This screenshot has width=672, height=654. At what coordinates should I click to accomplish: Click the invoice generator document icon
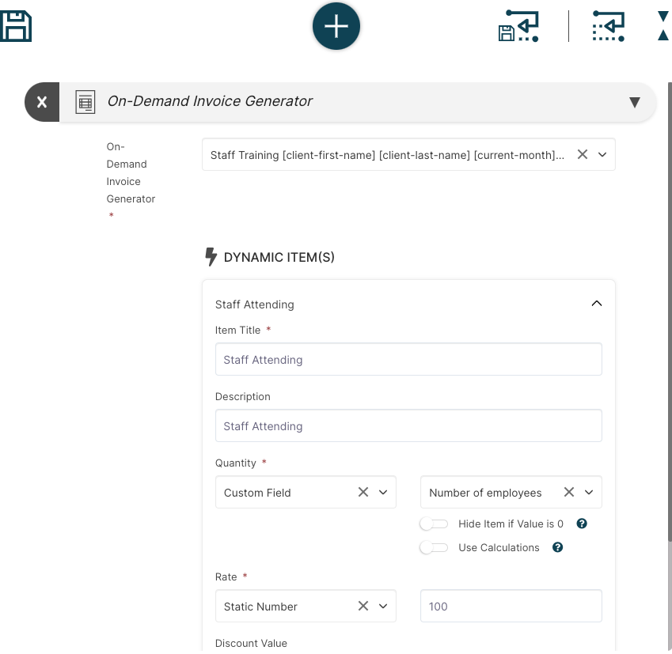pos(85,102)
